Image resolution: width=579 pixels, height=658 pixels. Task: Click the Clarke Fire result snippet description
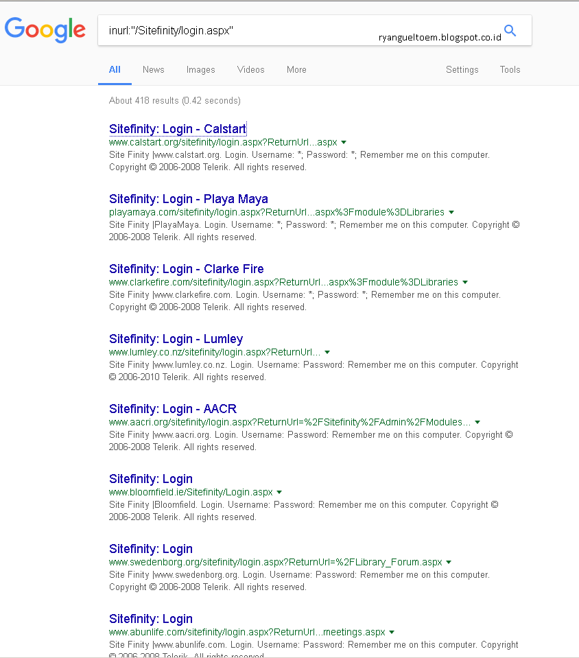coord(305,301)
